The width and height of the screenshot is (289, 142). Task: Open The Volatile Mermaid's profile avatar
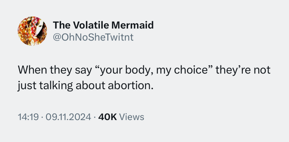pos(32,31)
